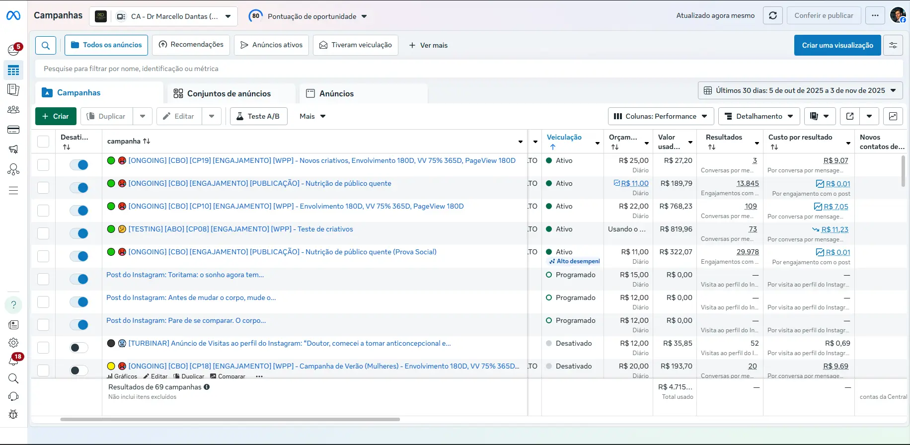Click the green Criar button
The image size is (910, 445).
[x=56, y=116]
